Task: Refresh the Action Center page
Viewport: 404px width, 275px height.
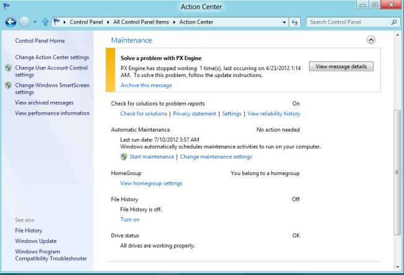Action: (x=295, y=22)
